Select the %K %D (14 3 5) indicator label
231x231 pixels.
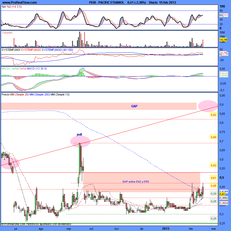pyautogui.click(x=12, y=7)
